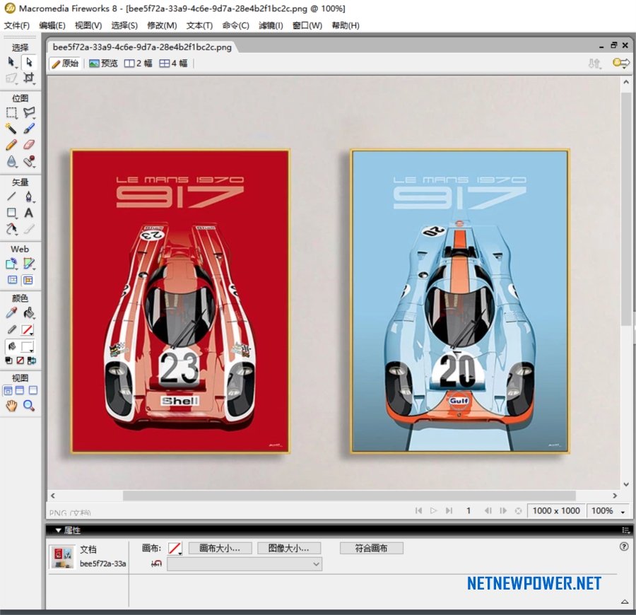Select the Freeform tool
The image size is (636, 615).
pyautogui.click(x=11, y=229)
